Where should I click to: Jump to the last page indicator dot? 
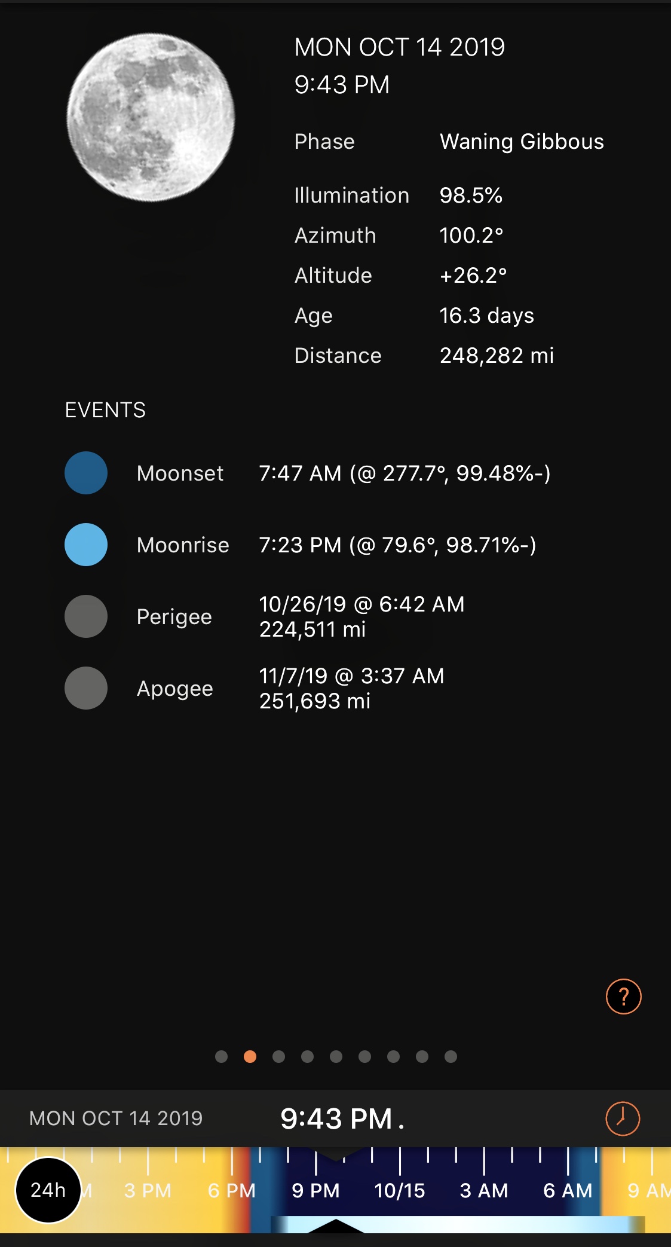tap(451, 1057)
